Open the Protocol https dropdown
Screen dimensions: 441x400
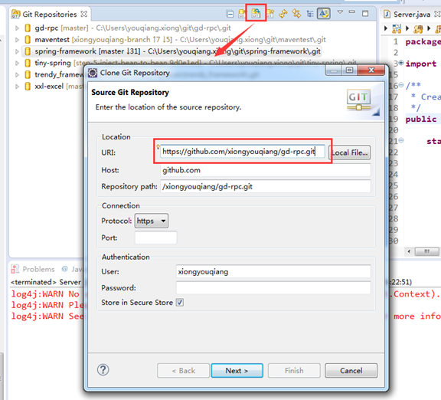click(x=152, y=221)
